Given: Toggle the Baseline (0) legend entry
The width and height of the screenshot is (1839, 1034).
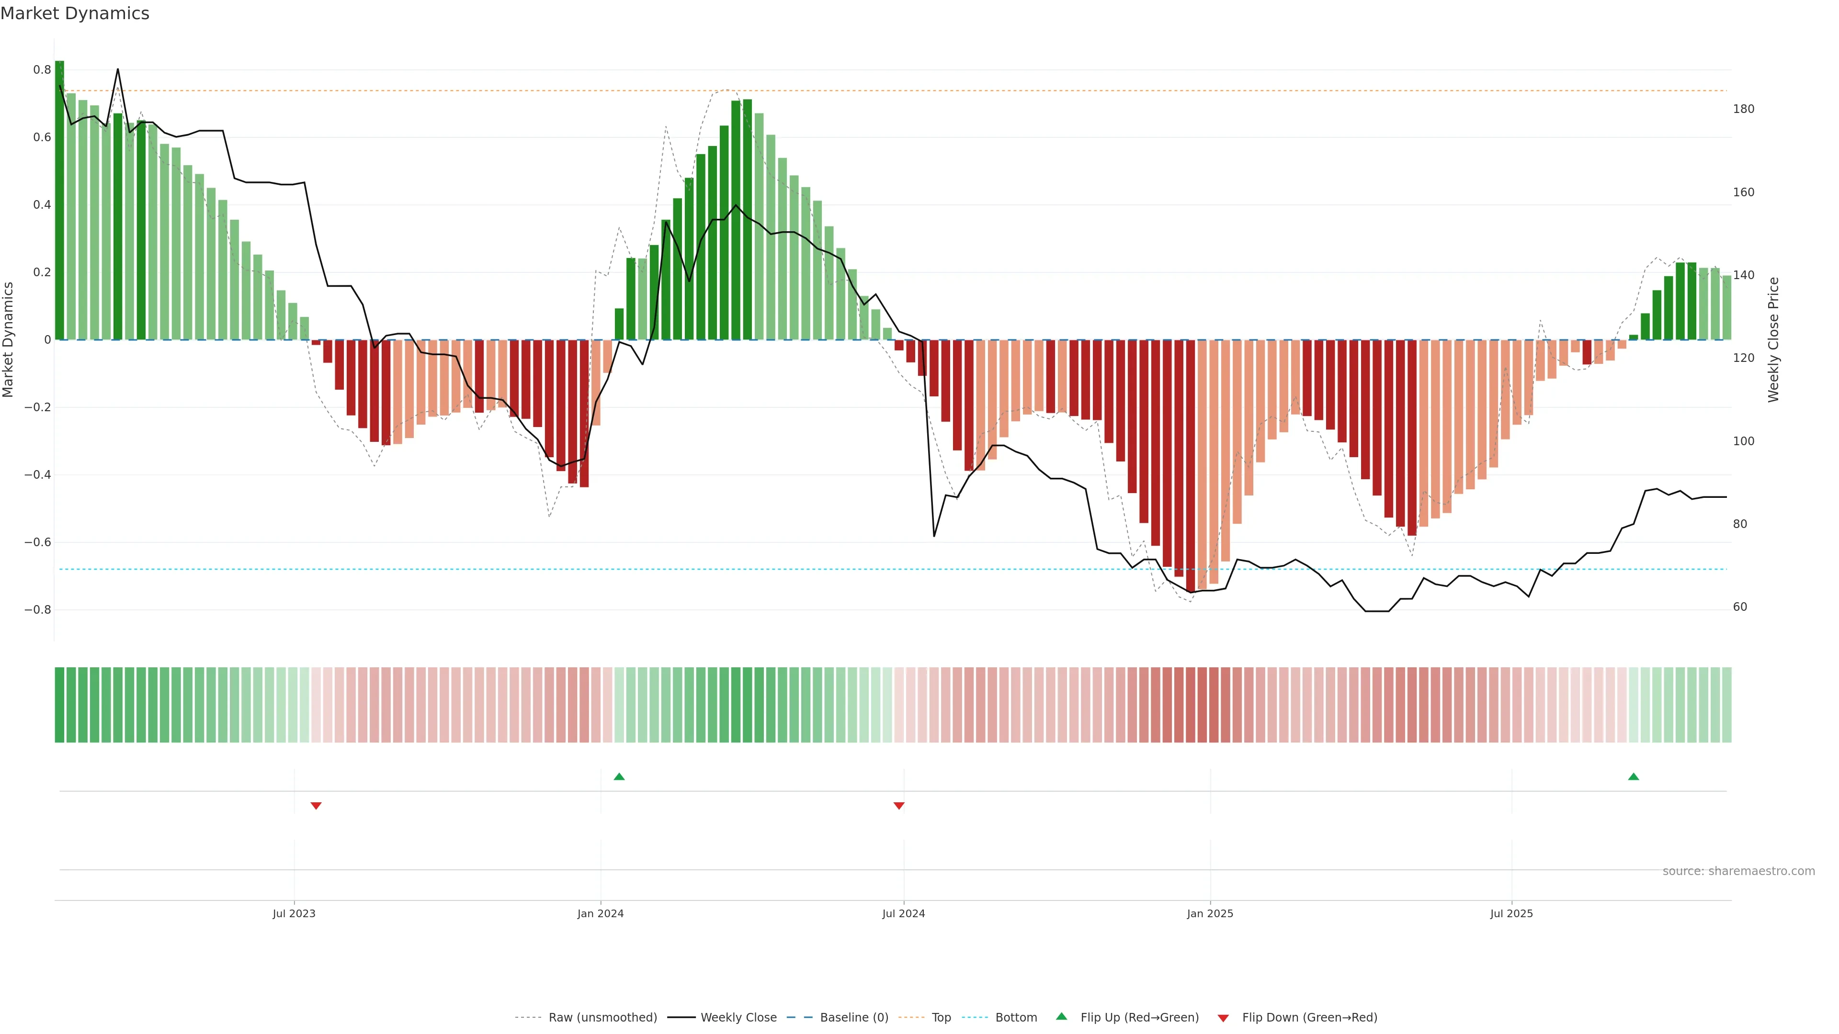Looking at the screenshot, I should tap(854, 1018).
